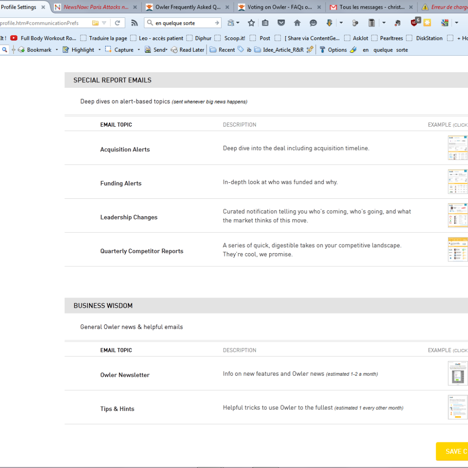
Task: Open the Idee_Article_R&R folder
Action: tap(279, 50)
